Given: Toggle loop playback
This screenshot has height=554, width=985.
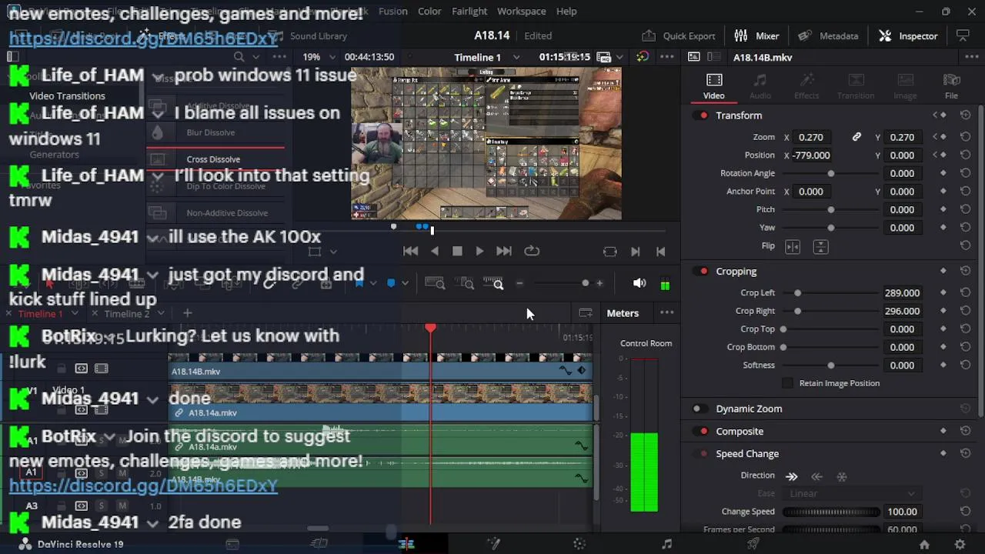Looking at the screenshot, I should 532,251.
